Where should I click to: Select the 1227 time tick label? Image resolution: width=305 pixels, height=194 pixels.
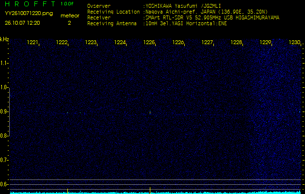[x=207, y=43]
